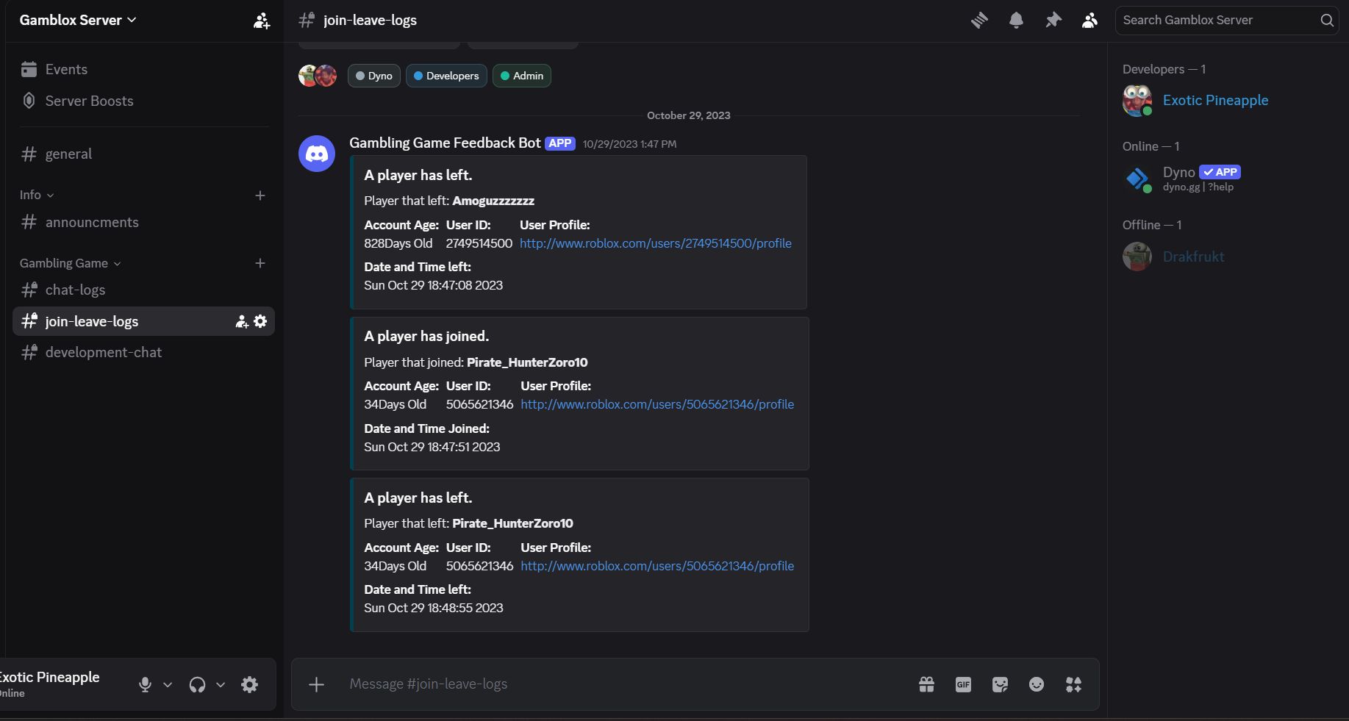Image resolution: width=1349 pixels, height=721 pixels.
Task: Click create invite icon on join-leave-logs
Action: click(242, 321)
